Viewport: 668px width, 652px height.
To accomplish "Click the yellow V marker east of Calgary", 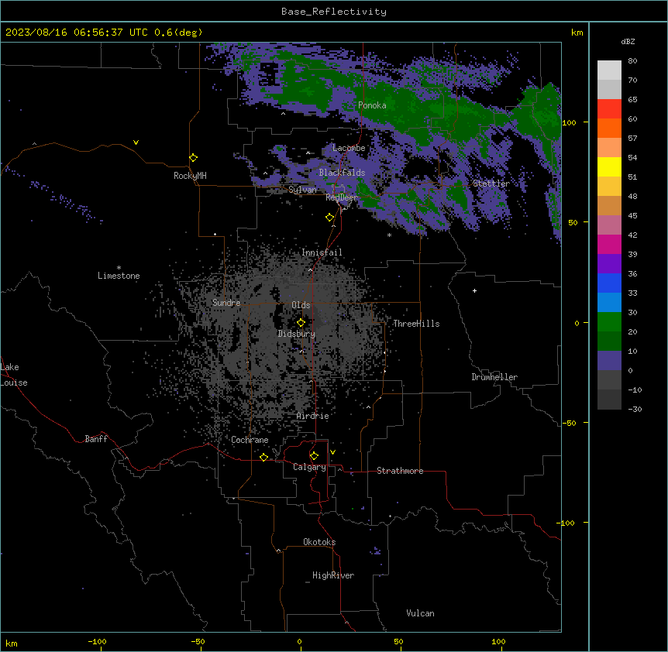I will [x=332, y=452].
